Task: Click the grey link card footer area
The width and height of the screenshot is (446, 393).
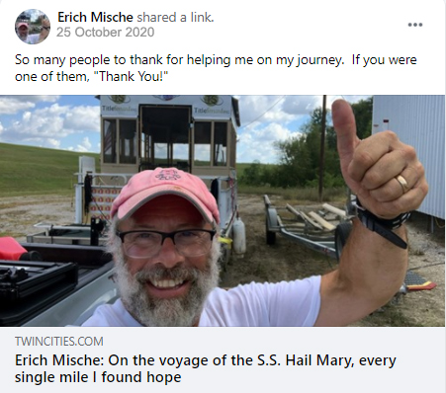Action: coord(223,359)
